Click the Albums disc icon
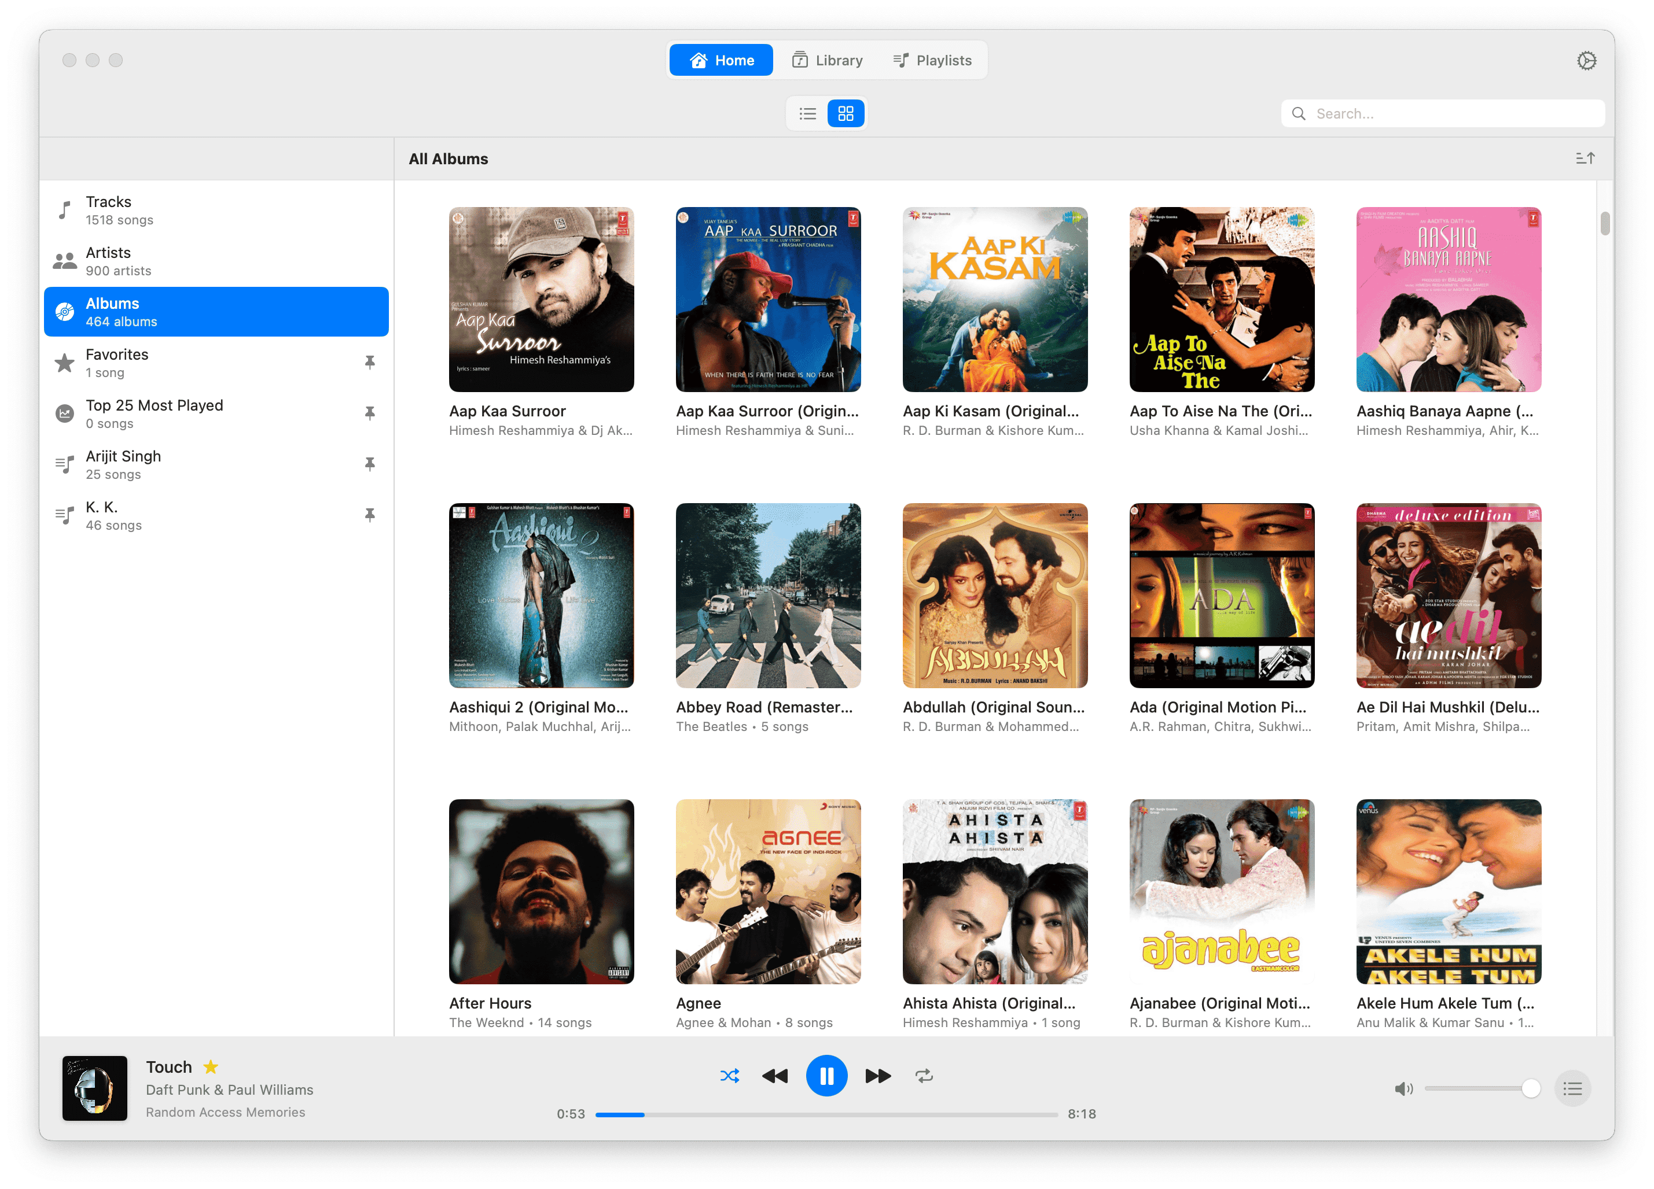 (x=65, y=312)
